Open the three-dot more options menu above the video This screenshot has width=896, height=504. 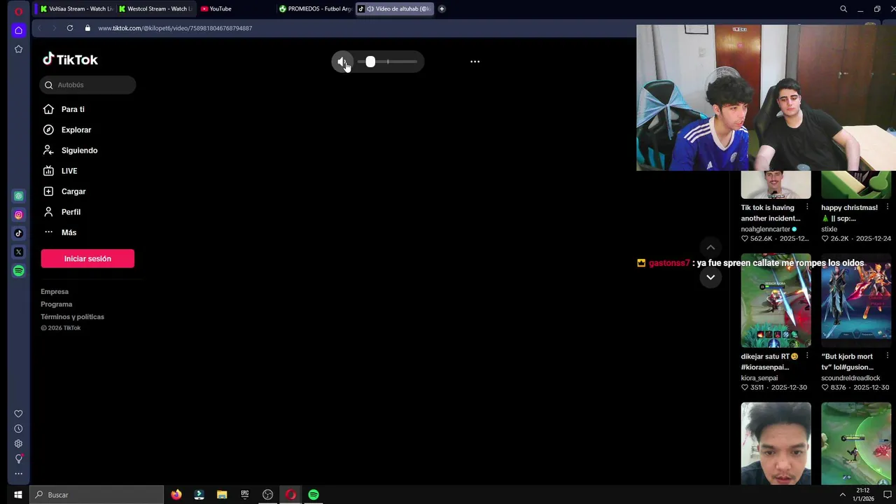(475, 62)
